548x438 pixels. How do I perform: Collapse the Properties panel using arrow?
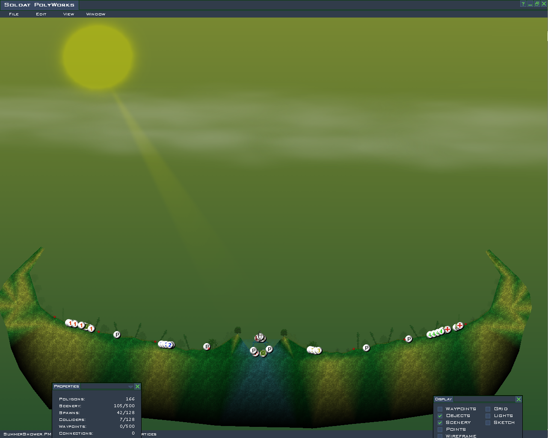130,387
